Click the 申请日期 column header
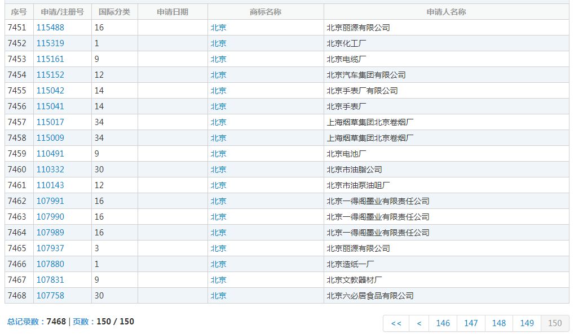The width and height of the screenshot is (574, 334). (173, 12)
